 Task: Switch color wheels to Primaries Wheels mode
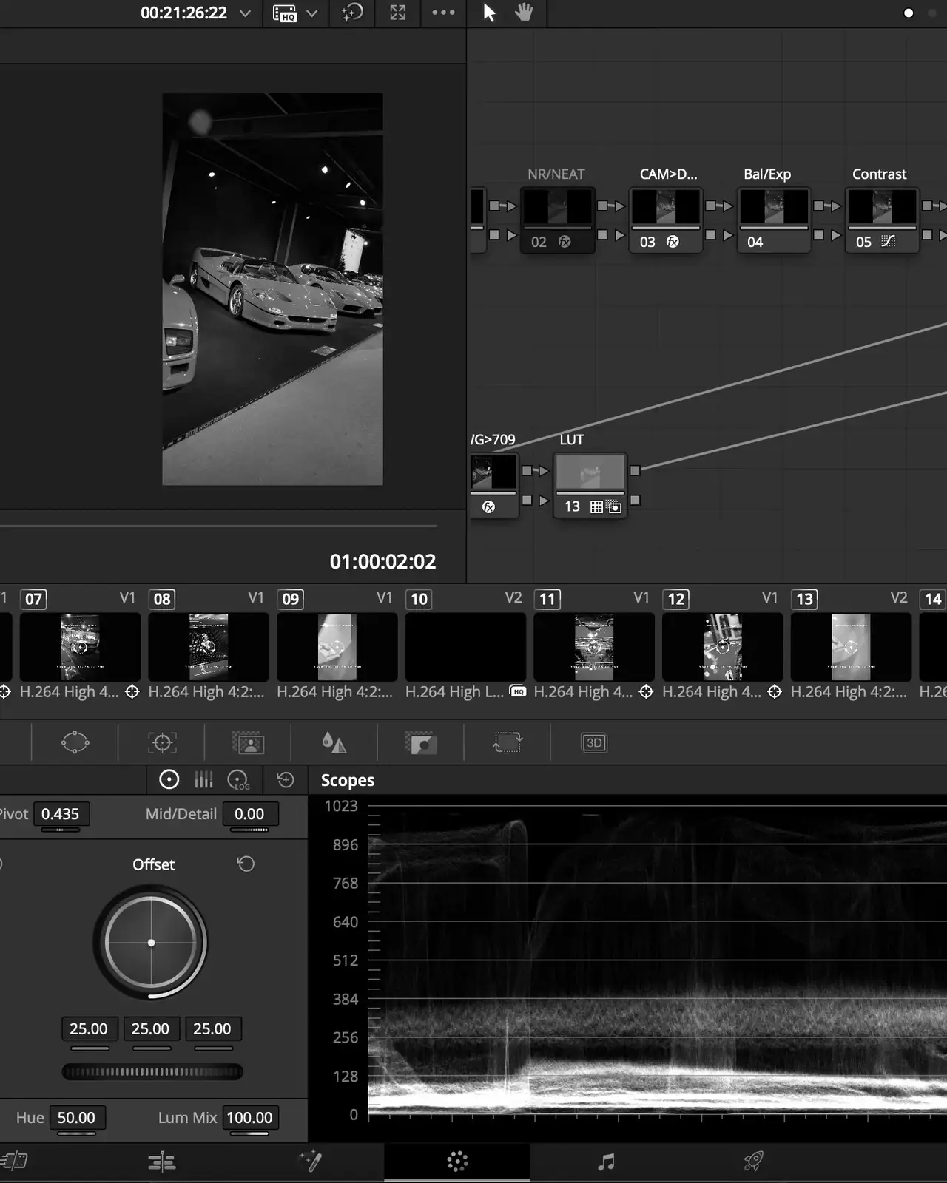pos(169,779)
